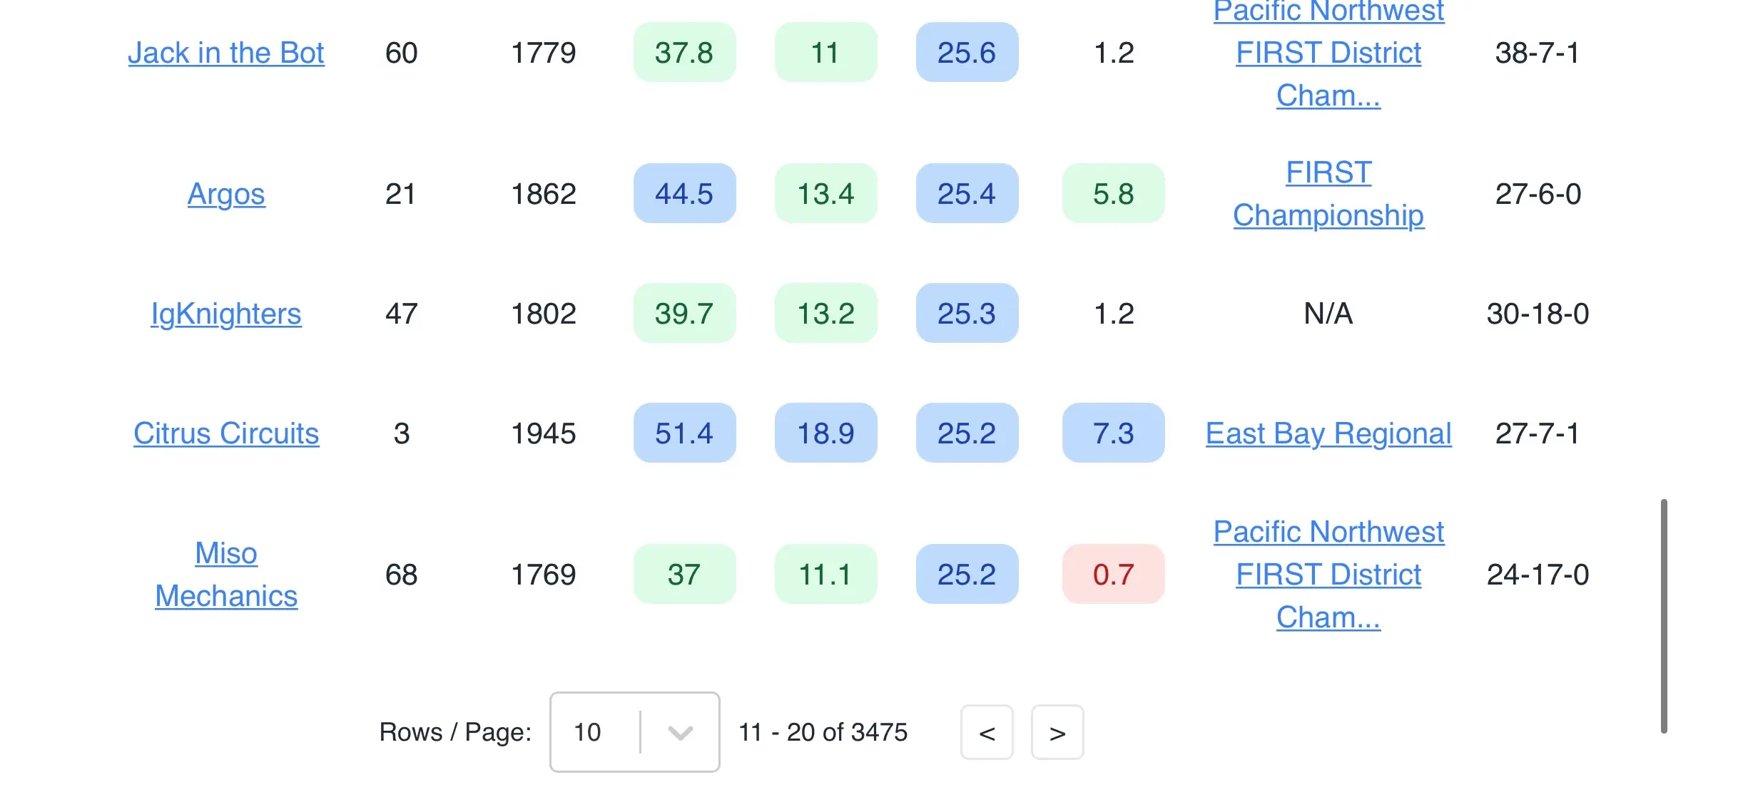Open the Miso Mechanics team link
This screenshot has height=802, width=1738.
tap(226, 575)
